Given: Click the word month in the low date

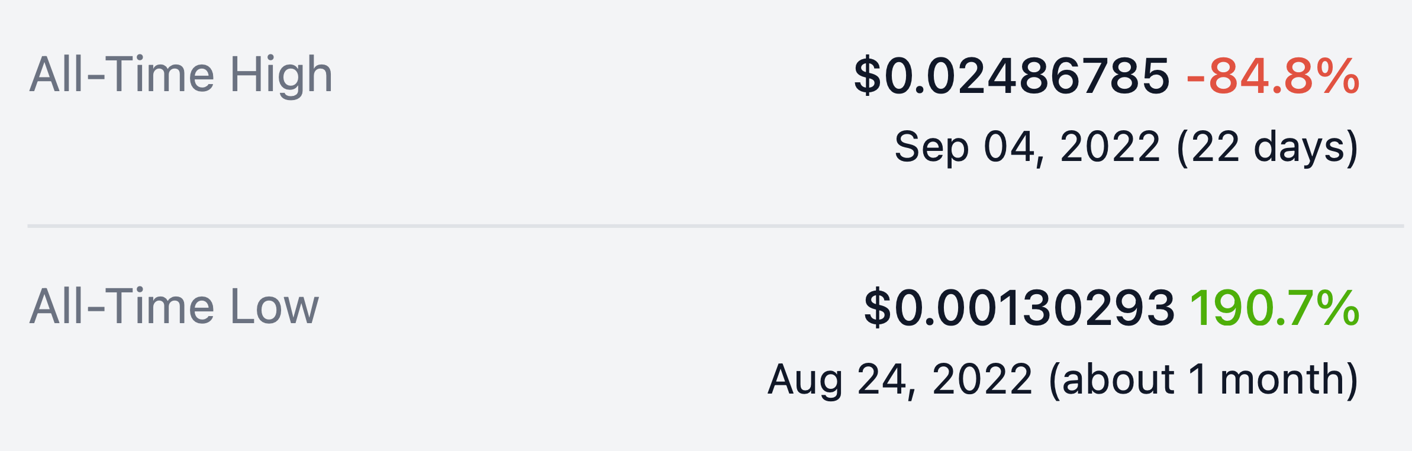Looking at the screenshot, I should pyautogui.click(x=1284, y=379).
